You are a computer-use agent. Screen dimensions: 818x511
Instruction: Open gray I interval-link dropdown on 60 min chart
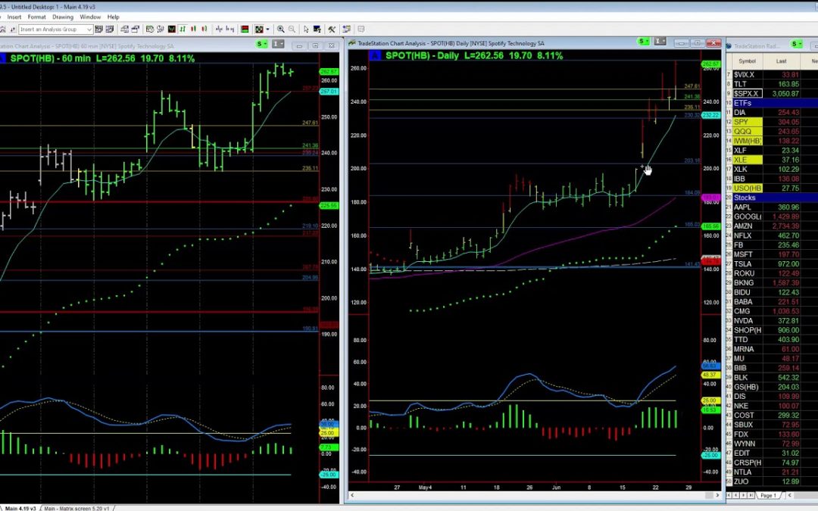click(279, 45)
